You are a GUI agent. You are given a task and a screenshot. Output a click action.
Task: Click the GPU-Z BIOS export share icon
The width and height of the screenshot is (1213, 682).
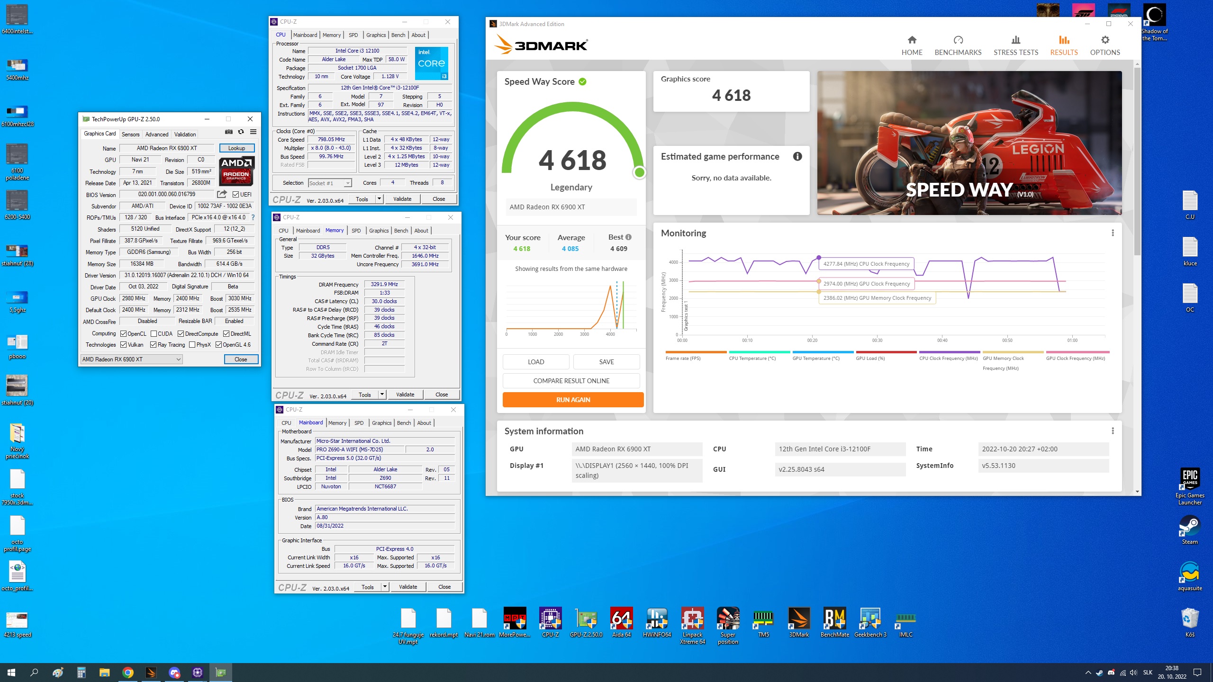tap(222, 194)
